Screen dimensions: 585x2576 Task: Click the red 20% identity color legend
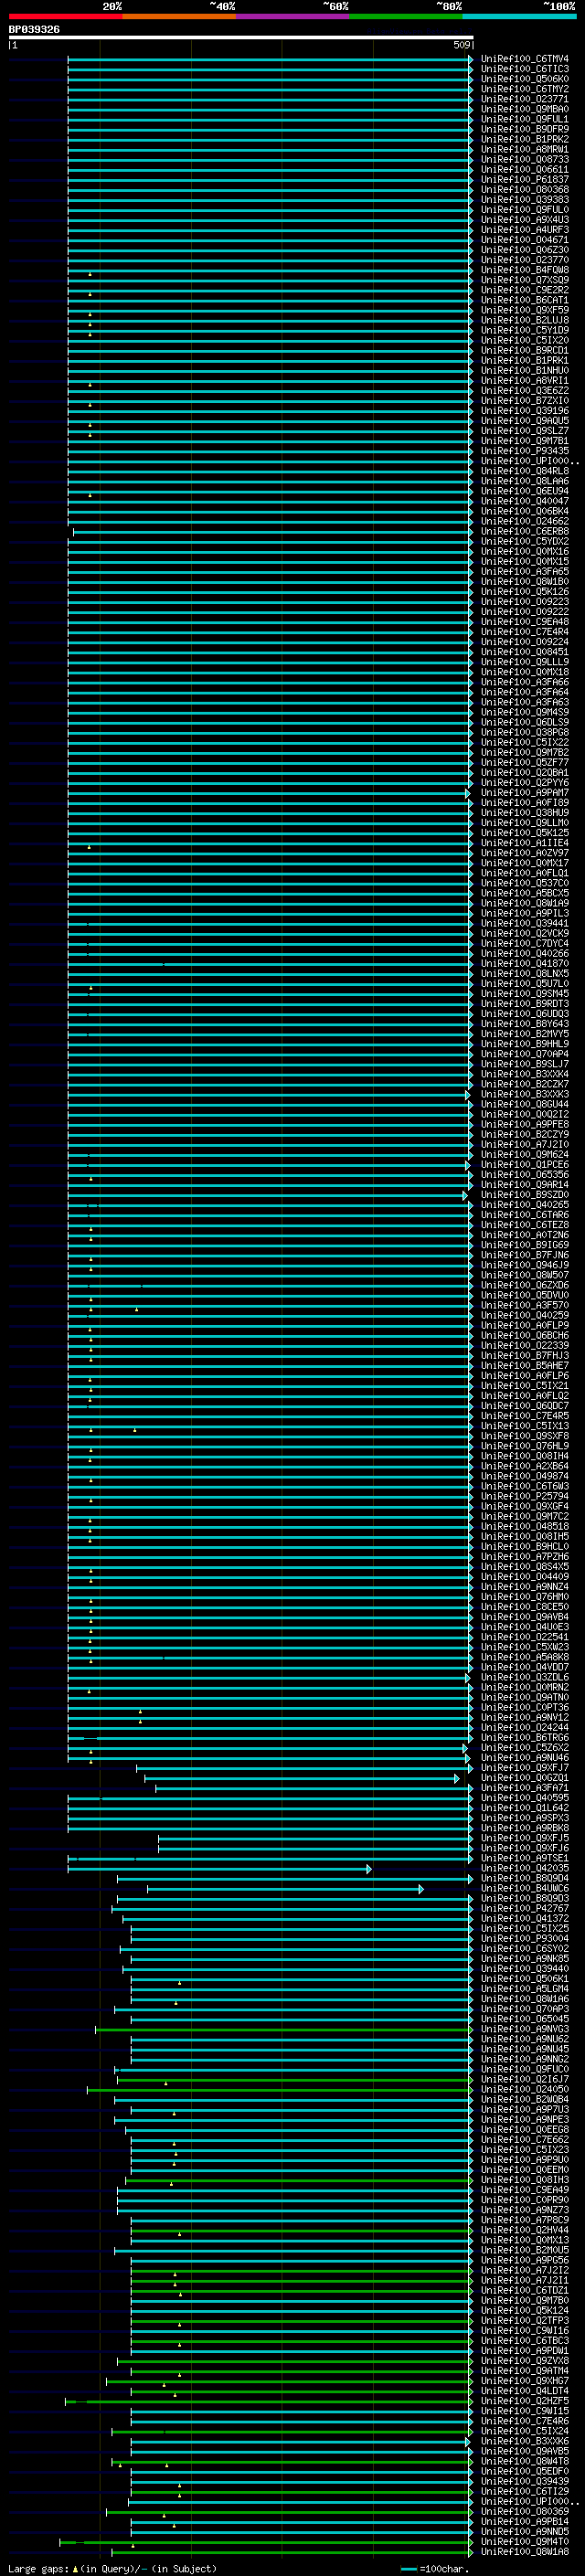pyautogui.click(x=65, y=16)
